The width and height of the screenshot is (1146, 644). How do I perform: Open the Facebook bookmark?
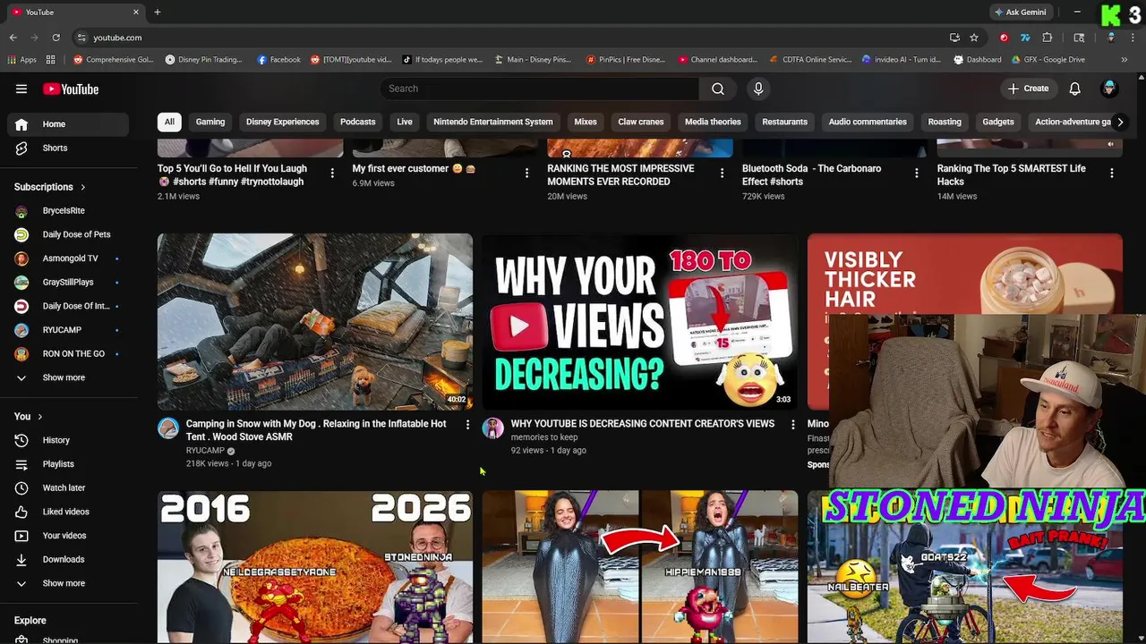click(279, 60)
